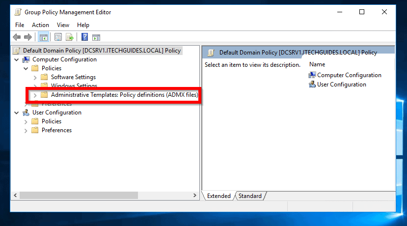
Task: Click the Forward arrow in the toolbar
Action: coord(28,37)
